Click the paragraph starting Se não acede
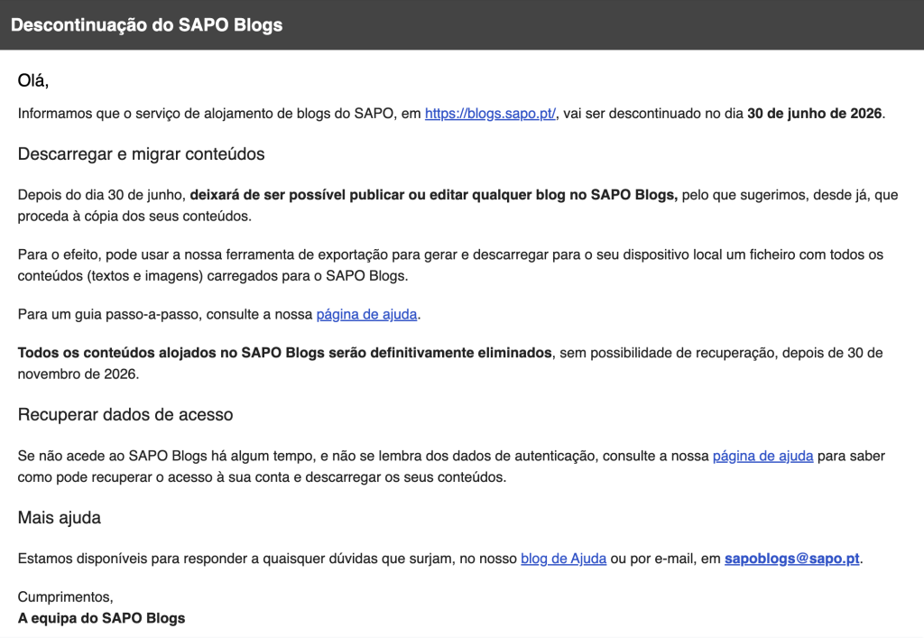Screen dimensions: 924x638 [x=361, y=457]
